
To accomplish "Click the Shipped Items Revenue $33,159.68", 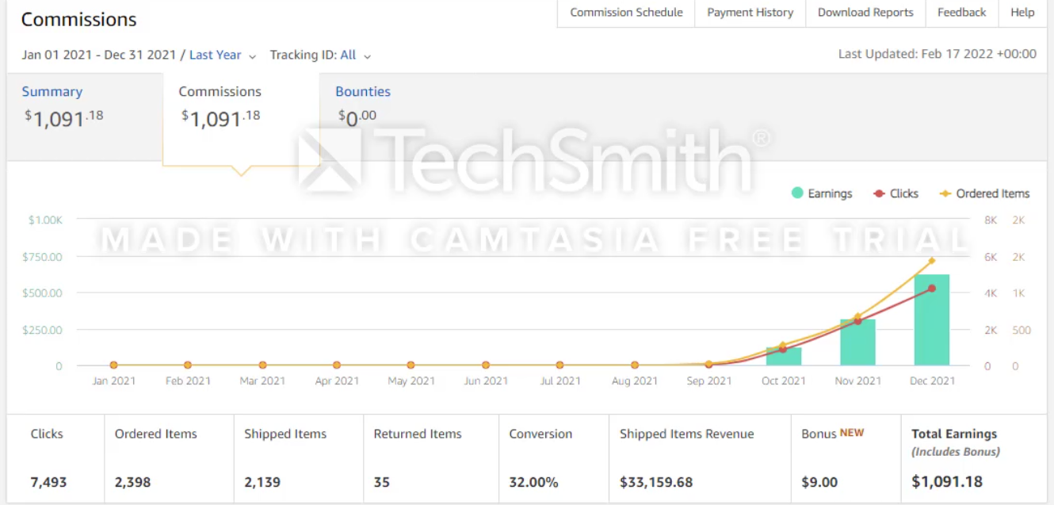I will click(x=656, y=482).
